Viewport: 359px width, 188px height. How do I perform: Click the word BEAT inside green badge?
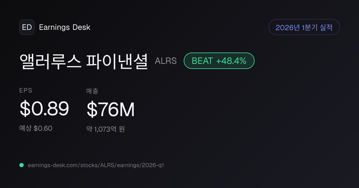[202, 61]
